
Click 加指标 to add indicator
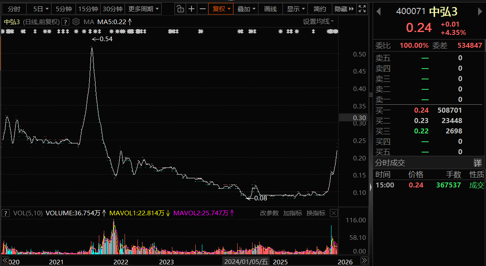[x=292, y=213]
